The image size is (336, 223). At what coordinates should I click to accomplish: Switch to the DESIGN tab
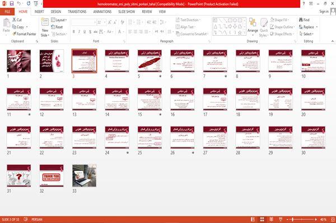(56, 12)
